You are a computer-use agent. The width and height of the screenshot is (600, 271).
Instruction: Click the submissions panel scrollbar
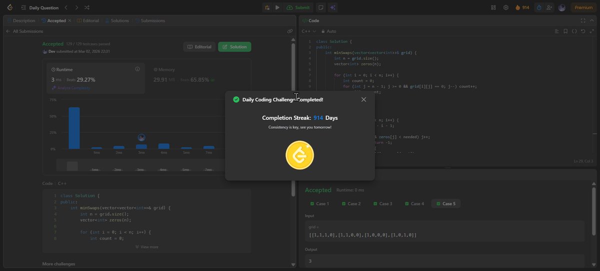coord(293,120)
